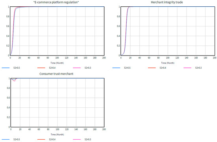Image resolution: width=217 pixels, height=142 pixels.
Task: Click the dip in the Consumer trust curve
Action: point(14,80)
